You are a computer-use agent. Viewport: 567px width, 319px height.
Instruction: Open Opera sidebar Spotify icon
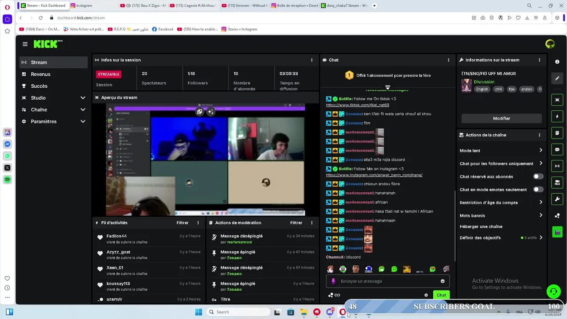pyautogui.click(x=7, y=179)
